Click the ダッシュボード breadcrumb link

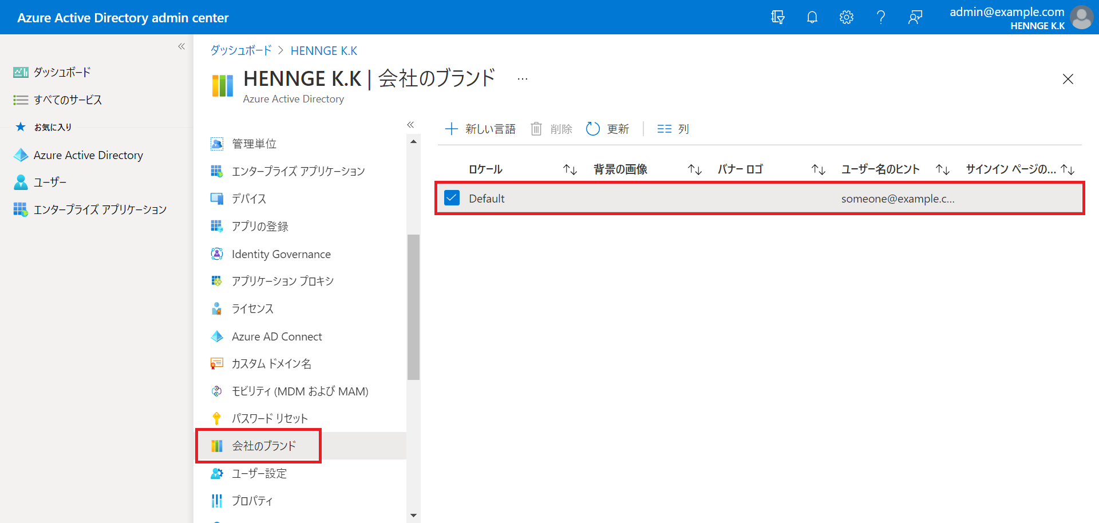tap(241, 50)
